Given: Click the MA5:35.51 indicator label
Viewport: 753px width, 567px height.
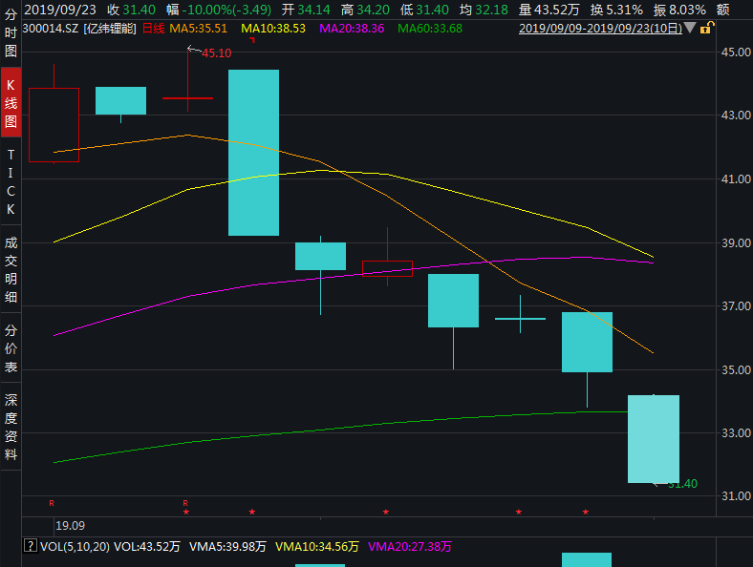Looking at the screenshot, I should pyautogui.click(x=202, y=28).
